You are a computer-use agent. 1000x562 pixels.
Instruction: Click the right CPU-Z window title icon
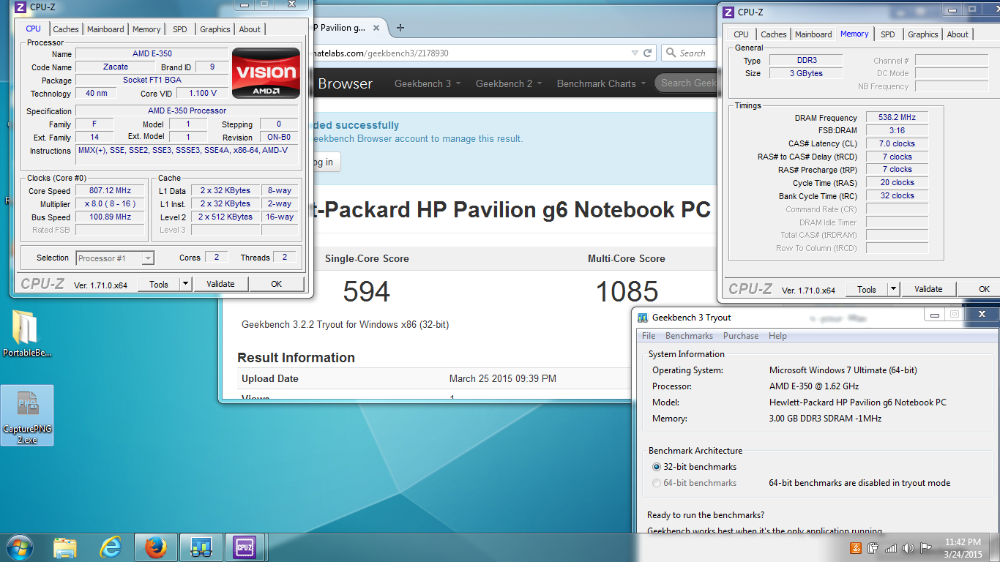[x=728, y=12]
